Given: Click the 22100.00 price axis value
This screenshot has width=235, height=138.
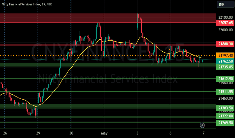Looking at the screenshot, I should 225,18.
